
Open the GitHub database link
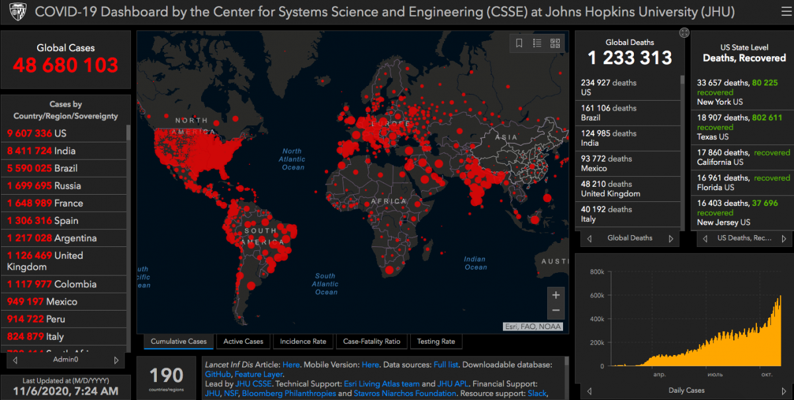[x=218, y=374]
